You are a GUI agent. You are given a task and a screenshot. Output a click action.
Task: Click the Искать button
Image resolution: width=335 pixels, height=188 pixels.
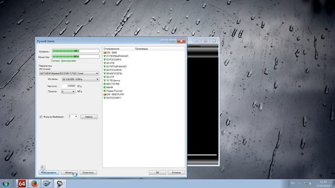(69, 172)
